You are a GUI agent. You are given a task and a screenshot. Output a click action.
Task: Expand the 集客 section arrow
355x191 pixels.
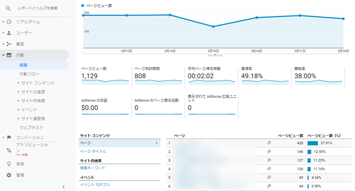(3, 44)
